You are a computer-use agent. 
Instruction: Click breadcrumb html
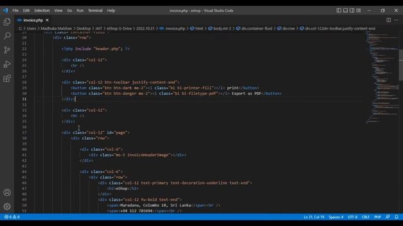197,28
